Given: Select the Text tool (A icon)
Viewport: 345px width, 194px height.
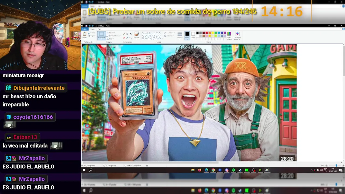Looking at the screenshot, I should coord(130,34).
